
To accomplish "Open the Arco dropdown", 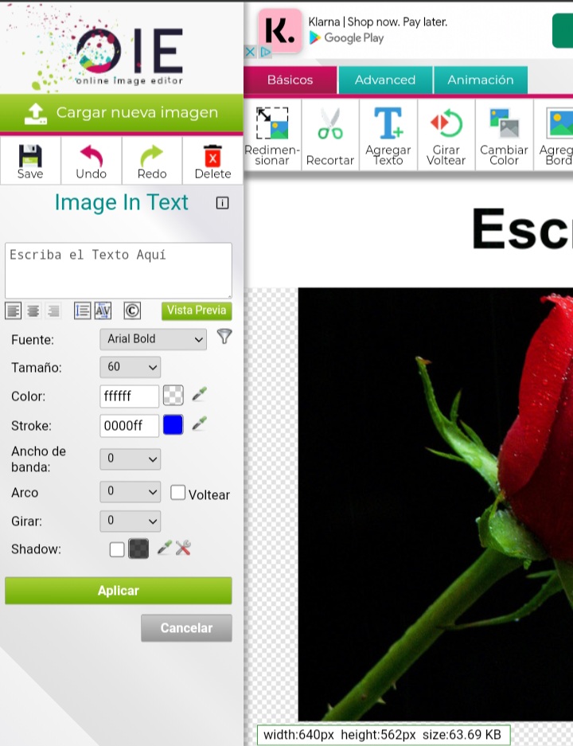I will click(x=131, y=492).
